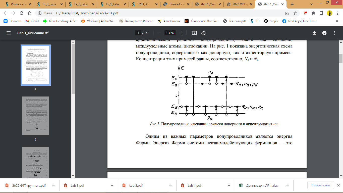Image resolution: width=343 pixels, height=193 pixels.
Task: Open the Калькулятор Интег... bookmark
Action: point(136,21)
